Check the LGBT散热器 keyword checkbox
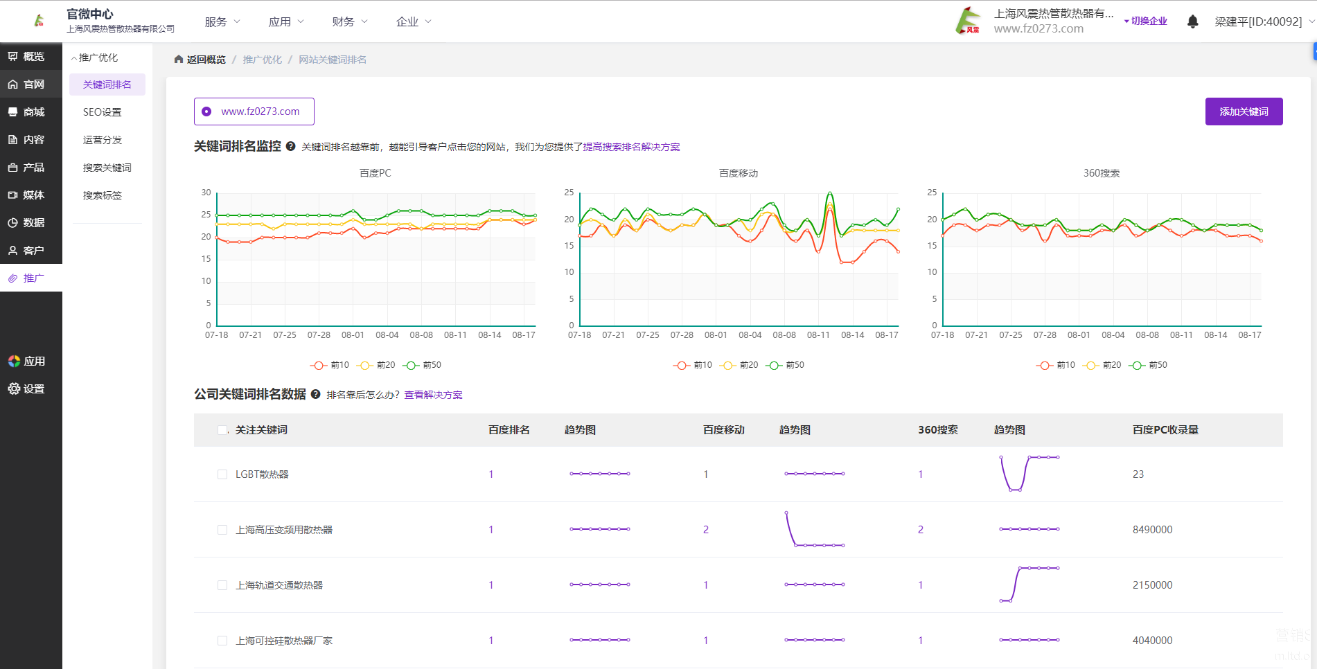 click(x=222, y=474)
